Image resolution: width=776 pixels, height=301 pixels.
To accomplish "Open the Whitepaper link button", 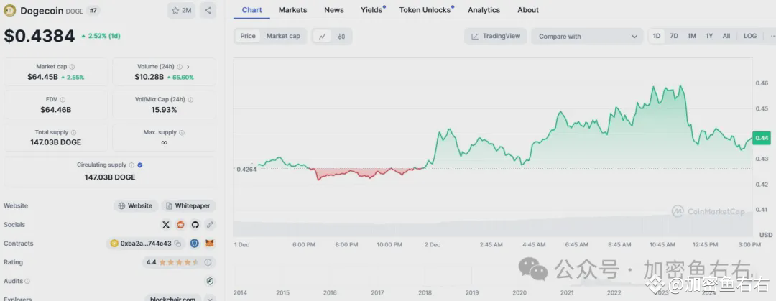I will 188,206.
